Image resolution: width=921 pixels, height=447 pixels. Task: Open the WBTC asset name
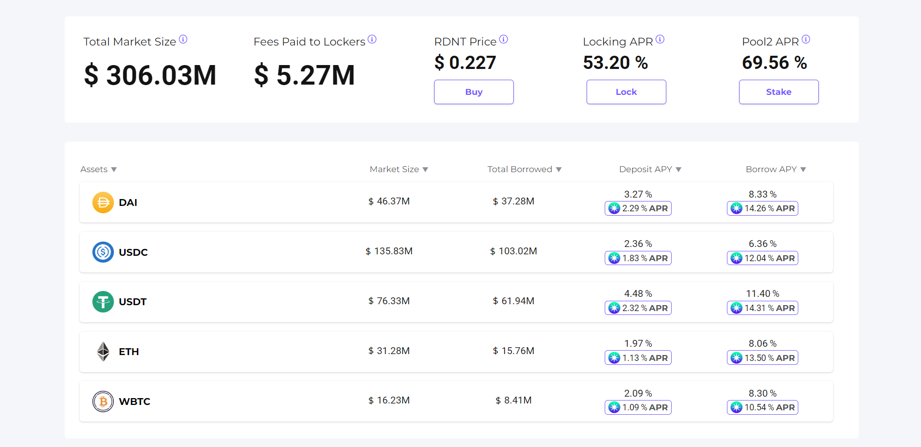[x=134, y=402]
